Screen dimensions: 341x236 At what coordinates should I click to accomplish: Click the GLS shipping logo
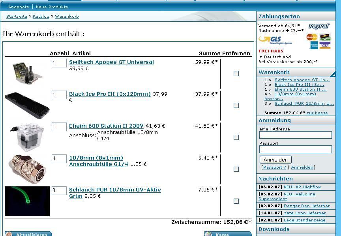click(275, 40)
